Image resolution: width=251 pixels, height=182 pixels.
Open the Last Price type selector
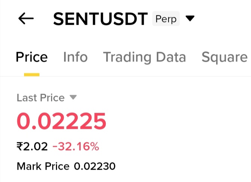(41, 98)
